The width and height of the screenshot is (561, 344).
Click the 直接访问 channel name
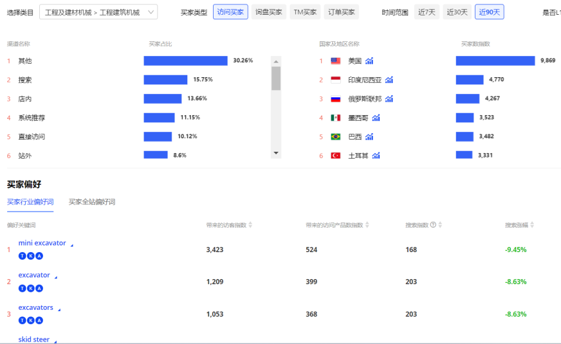(x=32, y=136)
